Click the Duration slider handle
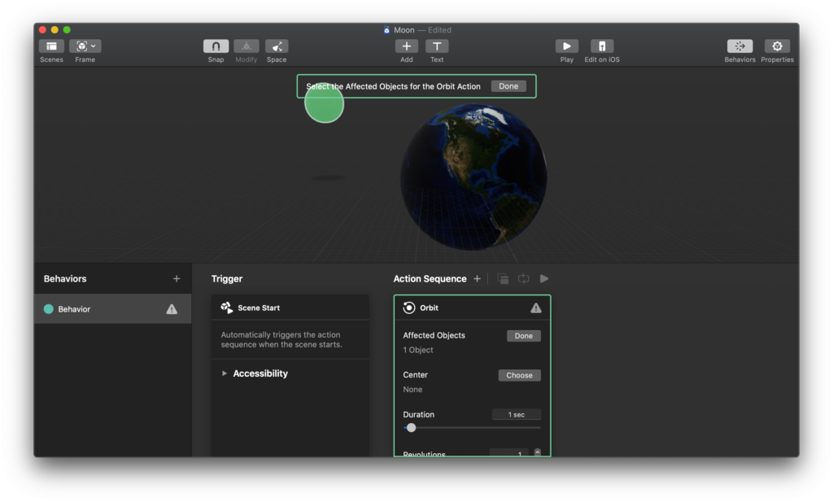 pos(411,428)
